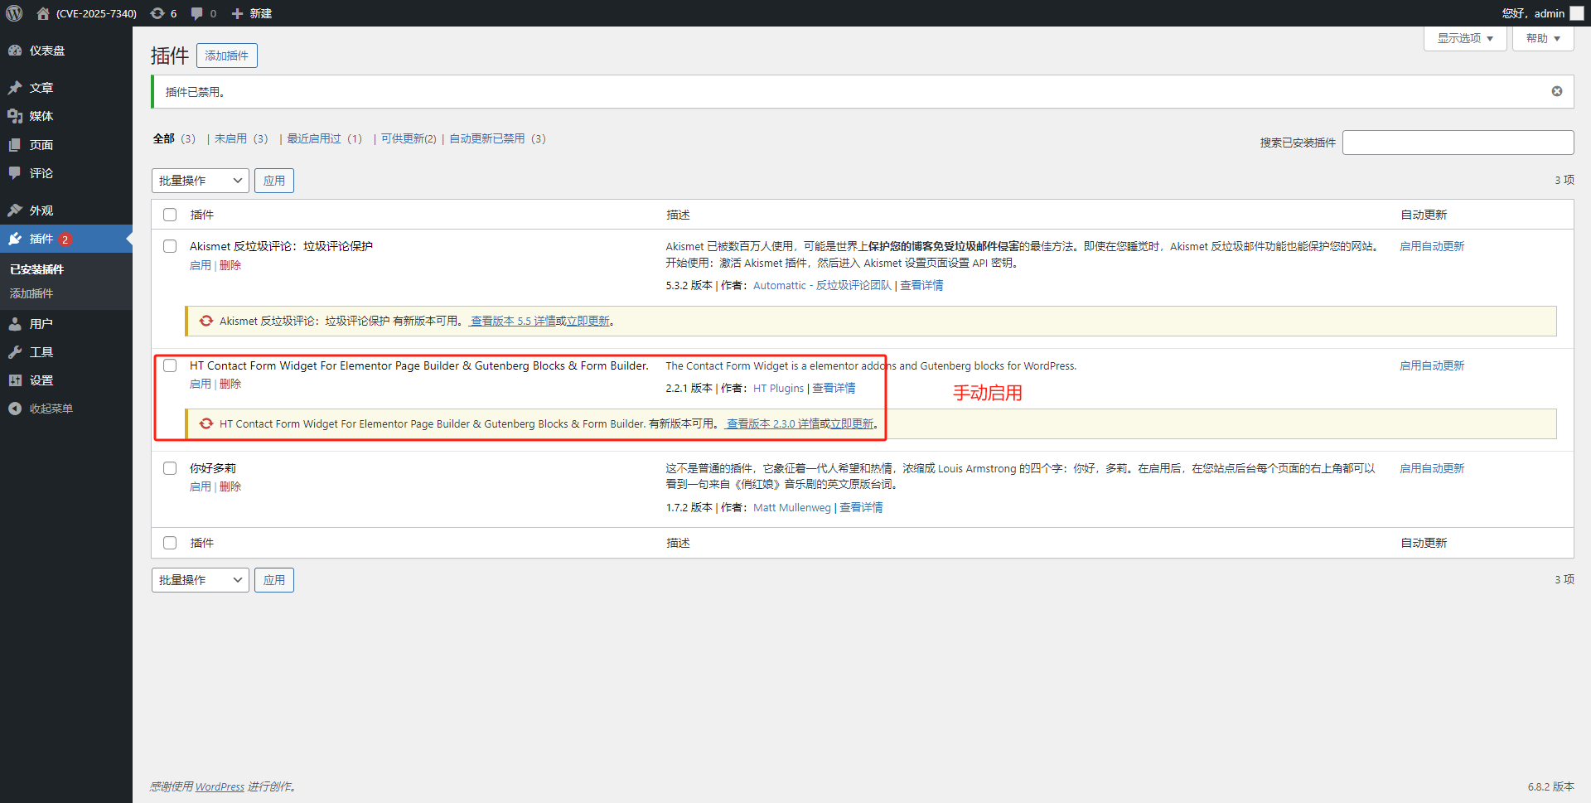Open 设置 from the sidebar
This screenshot has height=803, width=1591.
point(40,380)
